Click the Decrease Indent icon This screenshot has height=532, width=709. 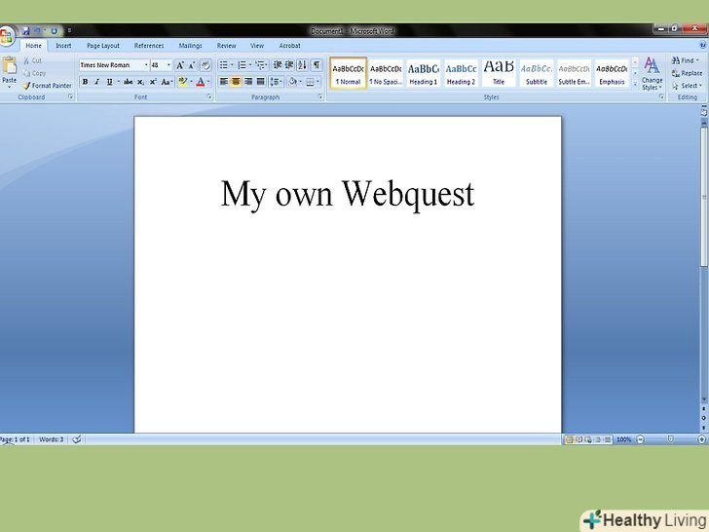point(278,65)
